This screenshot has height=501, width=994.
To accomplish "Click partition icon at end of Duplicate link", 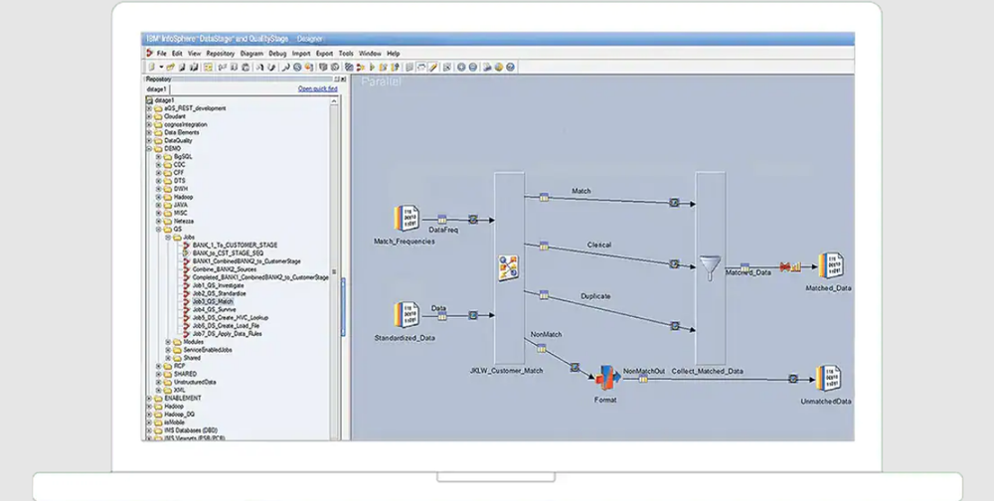I will [675, 326].
